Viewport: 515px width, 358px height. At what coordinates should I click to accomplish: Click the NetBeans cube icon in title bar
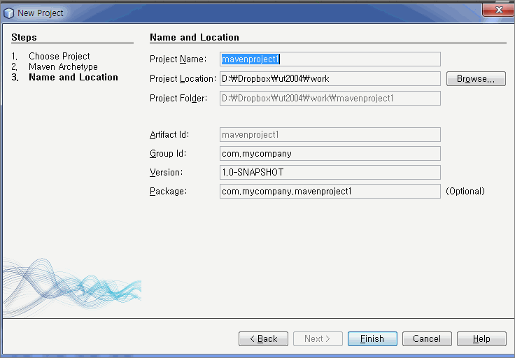coord(9,13)
